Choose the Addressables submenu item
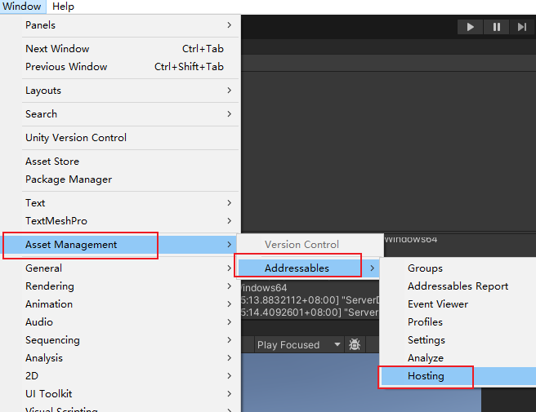Image resolution: width=536 pixels, height=412 pixels. point(309,268)
